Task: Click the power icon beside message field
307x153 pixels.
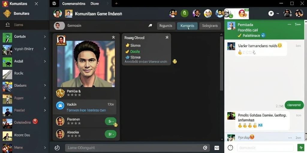Action: coord(57,148)
